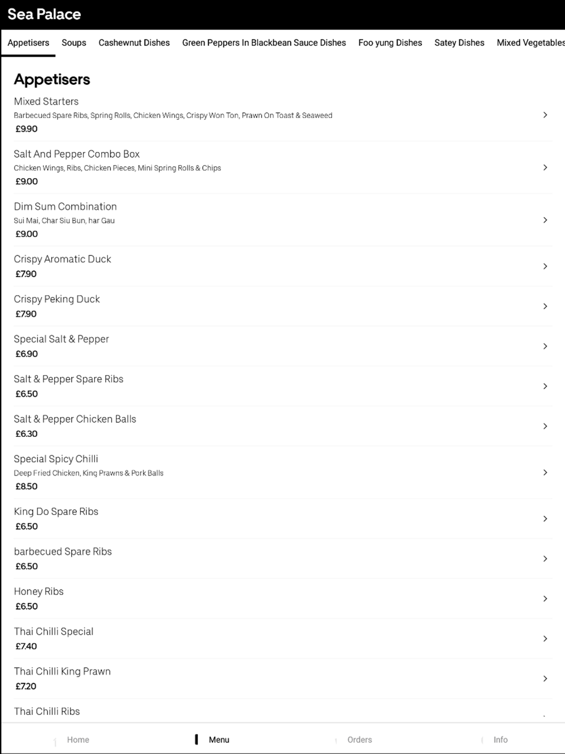Go to the Satey Dishes tab

click(459, 43)
